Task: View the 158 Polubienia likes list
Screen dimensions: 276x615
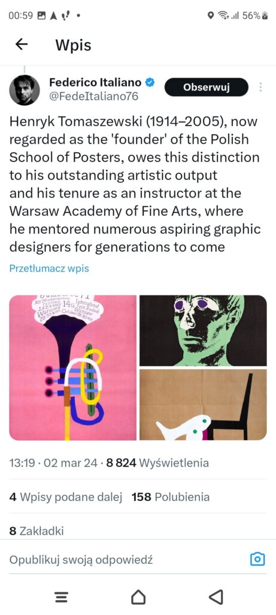Action: (x=171, y=497)
